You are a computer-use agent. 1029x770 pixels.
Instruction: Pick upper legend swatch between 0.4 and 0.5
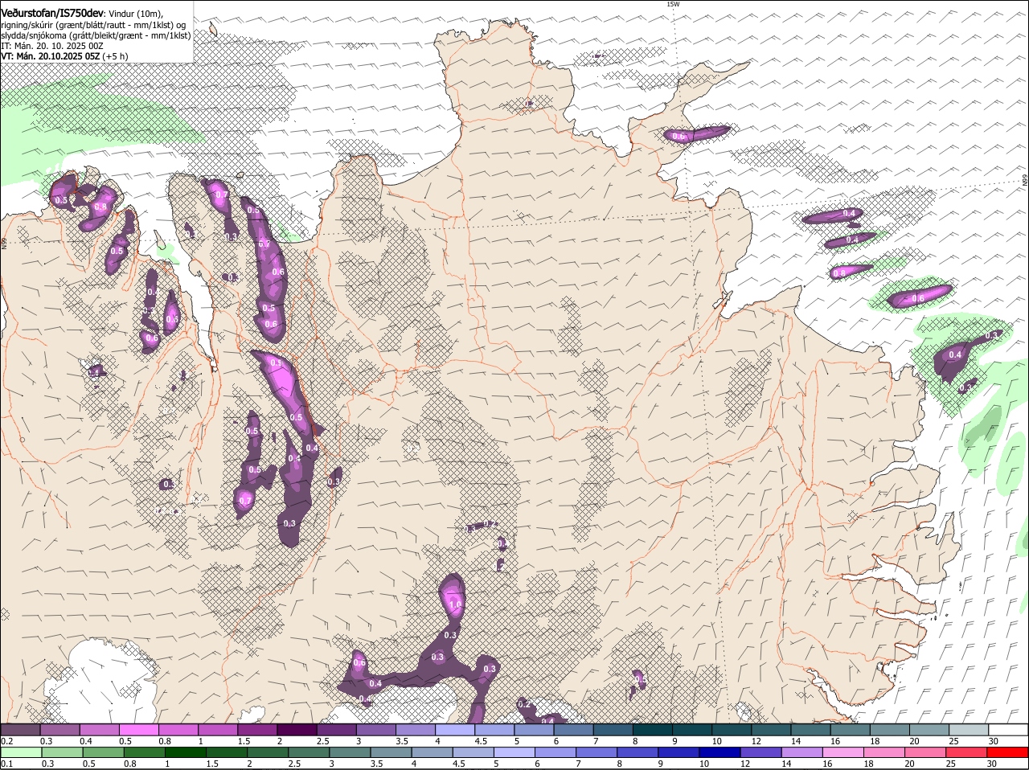click(99, 729)
